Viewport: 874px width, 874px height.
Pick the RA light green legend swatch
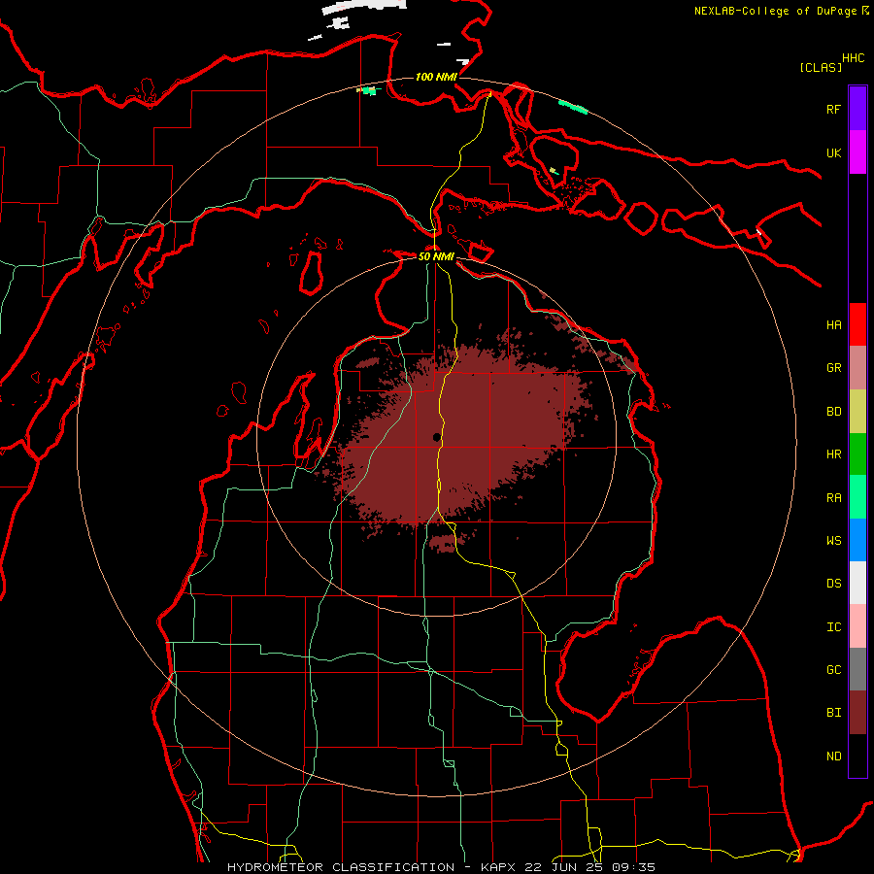(x=857, y=497)
